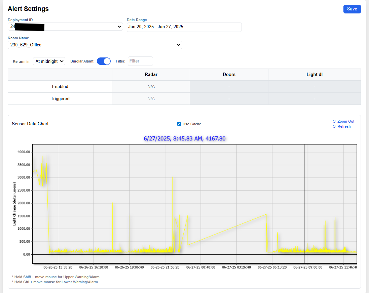Image resolution: width=369 pixels, height=293 pixels.
Task: Select the Doors column header
Action: pyautogui.click(x=229, y=75)
